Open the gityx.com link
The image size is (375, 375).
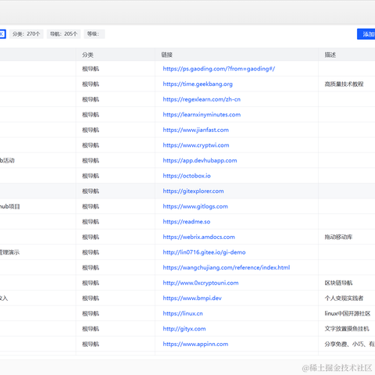click(x=184, y=329)
